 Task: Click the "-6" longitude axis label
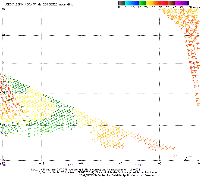pyautogui.click(x=120, y=163)
